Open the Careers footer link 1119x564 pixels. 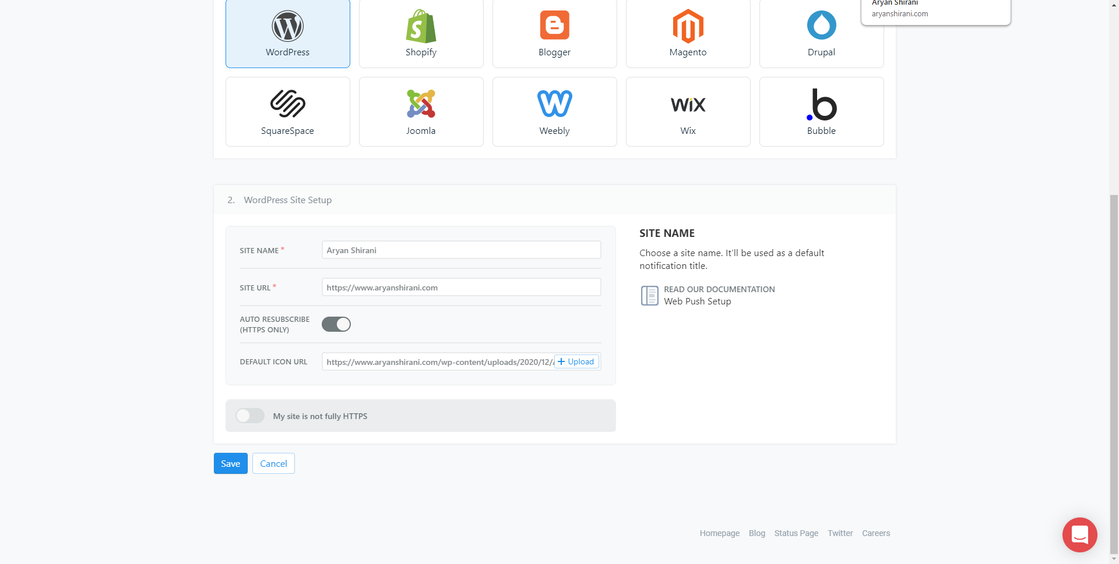tap(876, 533)
